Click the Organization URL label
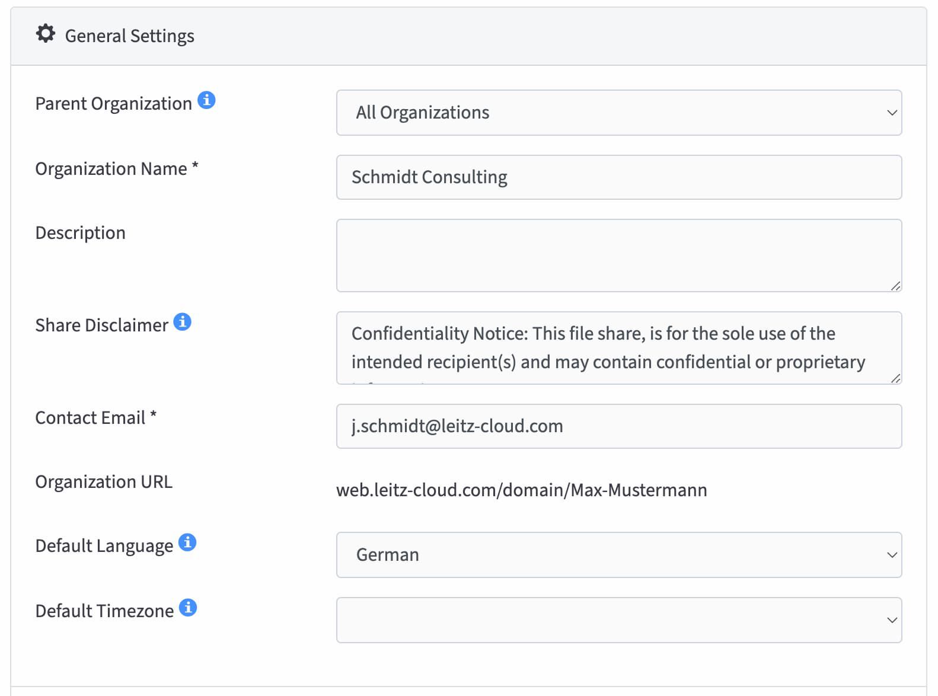This screenshot has width=938, height=696. click(104, 482)
